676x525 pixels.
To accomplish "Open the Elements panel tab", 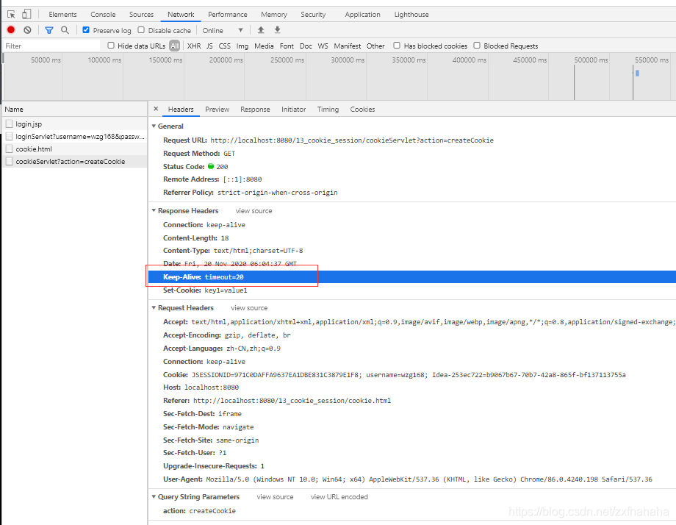I will [62, 14].
